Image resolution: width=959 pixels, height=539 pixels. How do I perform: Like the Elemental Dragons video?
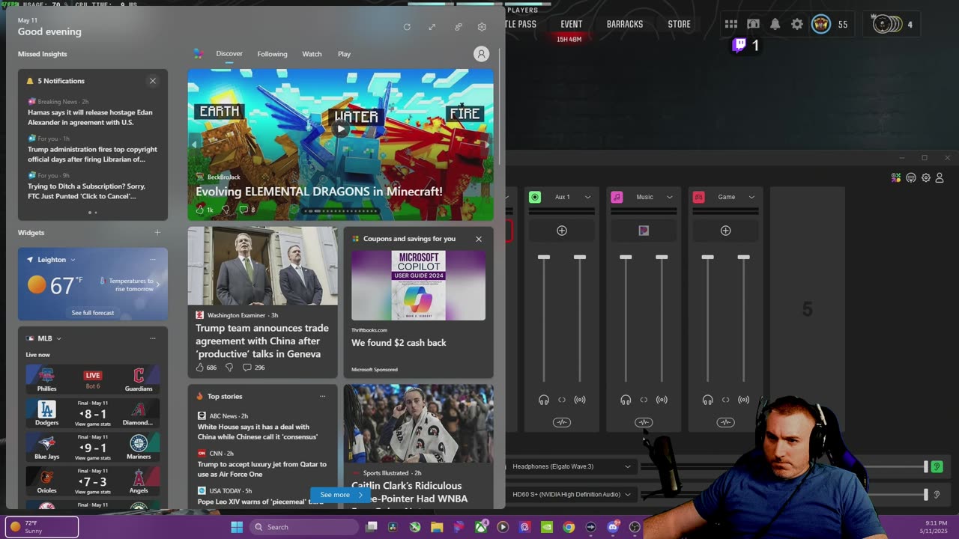coord(200,210)
